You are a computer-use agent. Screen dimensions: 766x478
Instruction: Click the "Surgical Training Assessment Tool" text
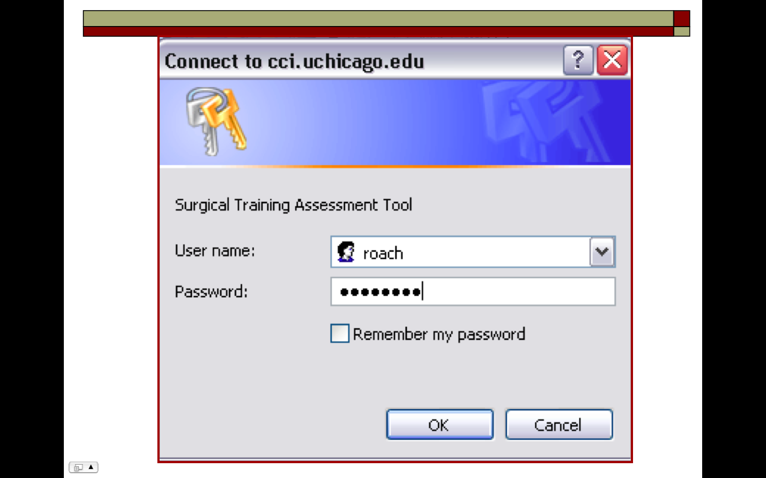pos(294,205)
